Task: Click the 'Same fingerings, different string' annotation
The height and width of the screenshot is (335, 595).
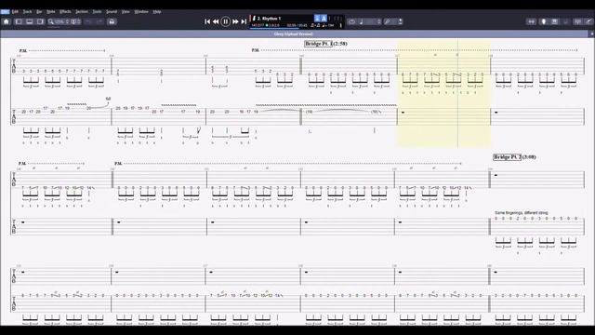Action: [x=522, y=213]
